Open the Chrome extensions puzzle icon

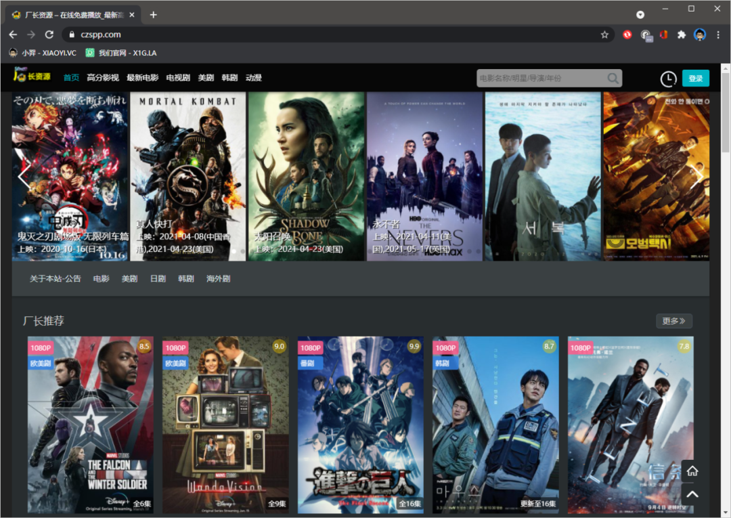point(682,35)
